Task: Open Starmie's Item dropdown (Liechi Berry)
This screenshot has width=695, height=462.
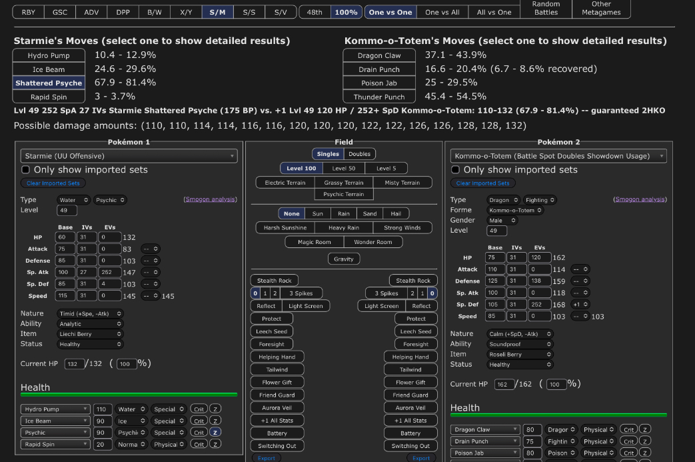Action: pyautogui.click(x=89, y=334)
